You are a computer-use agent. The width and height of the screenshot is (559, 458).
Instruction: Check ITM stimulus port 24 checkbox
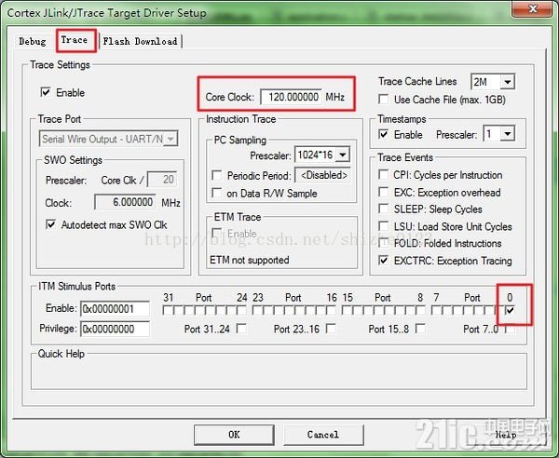click(242, 310)
